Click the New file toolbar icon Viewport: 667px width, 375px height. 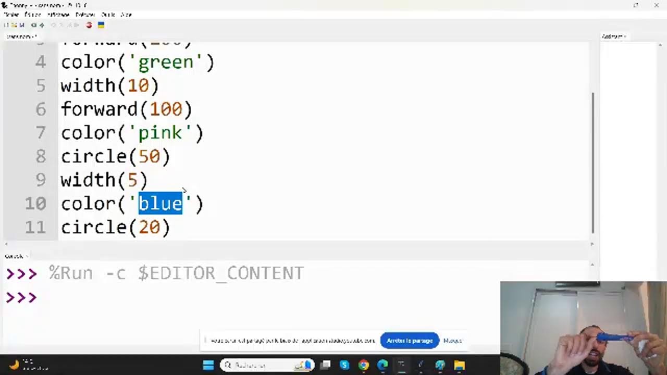tap(6, 25)
